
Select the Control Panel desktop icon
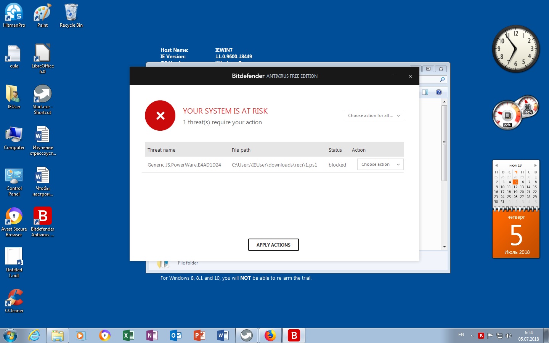[14, 181]
